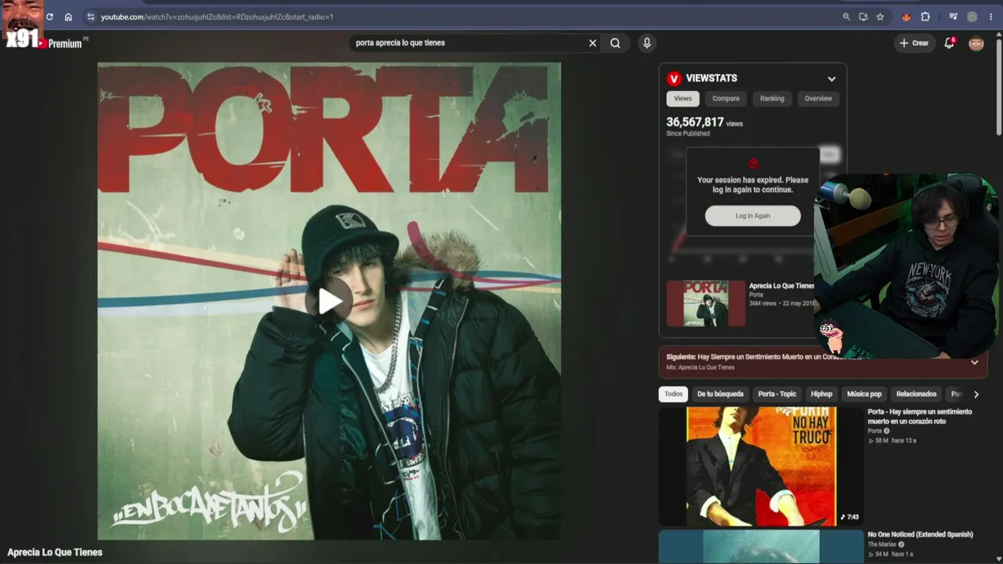Click the install/cast screen icon in address bar
The width and height of the screenshot is (1003, 564).
(x=863, y=16)
